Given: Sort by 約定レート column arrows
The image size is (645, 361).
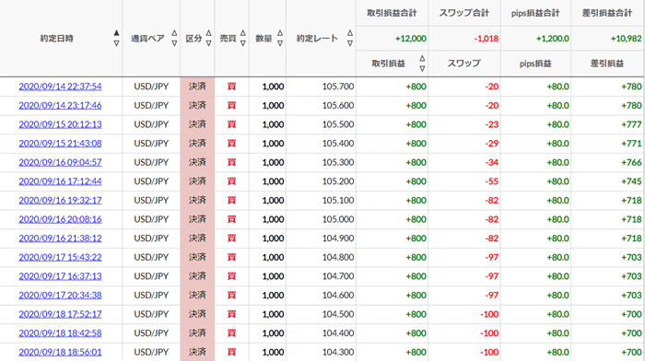Looking at the screenshot, I should point(350,38).
